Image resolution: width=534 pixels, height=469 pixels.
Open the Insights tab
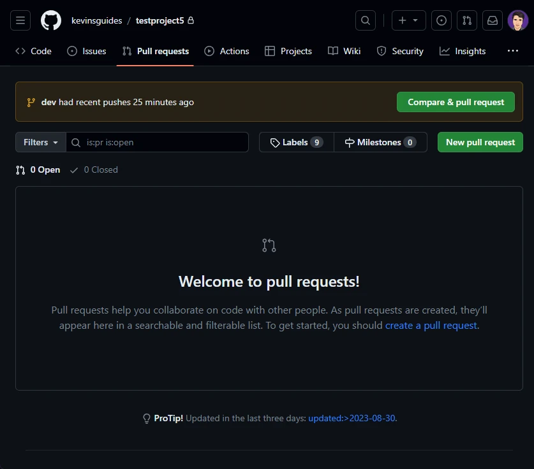[463, 51]
